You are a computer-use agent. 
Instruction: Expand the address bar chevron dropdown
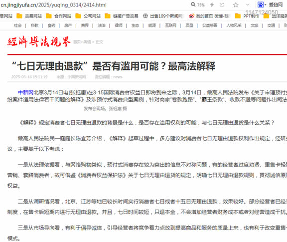click(248, 5)
